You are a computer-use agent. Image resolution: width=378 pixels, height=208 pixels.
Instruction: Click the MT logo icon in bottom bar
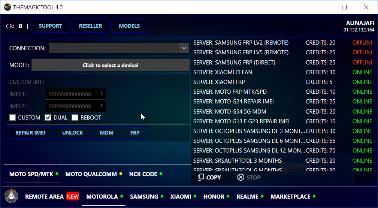coord(11,196)
